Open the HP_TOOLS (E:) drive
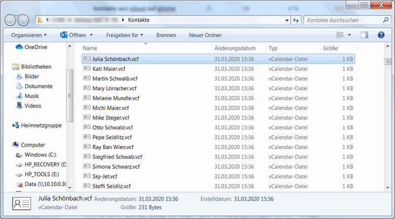 pyautogui.click(x=37, y=174)
